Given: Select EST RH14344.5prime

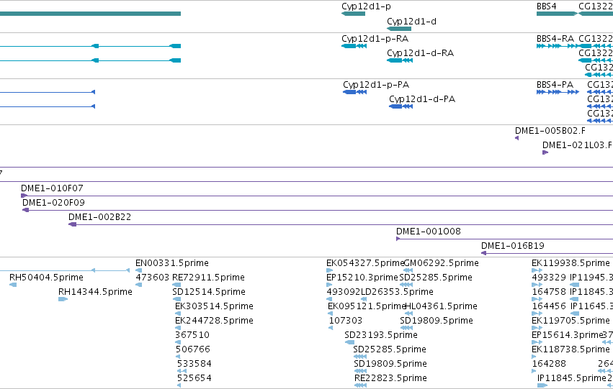Looking at the screenshot, I should point(95,292).
